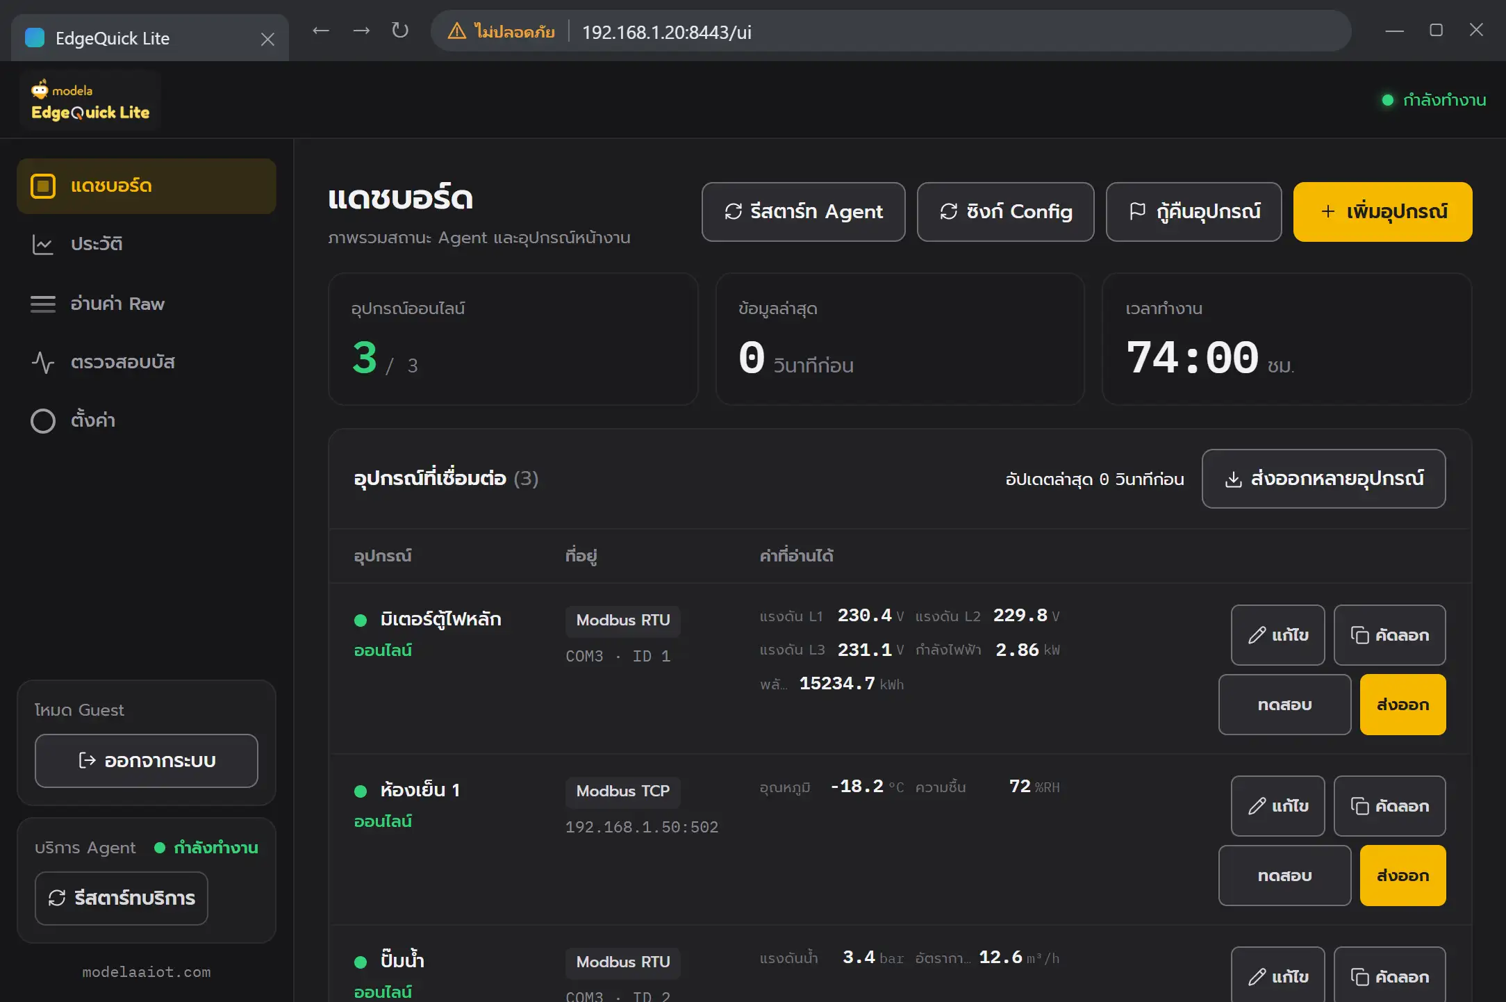Edit the ปั๊มน้ำ device
The image size is (1506, 1002).
1277,976
